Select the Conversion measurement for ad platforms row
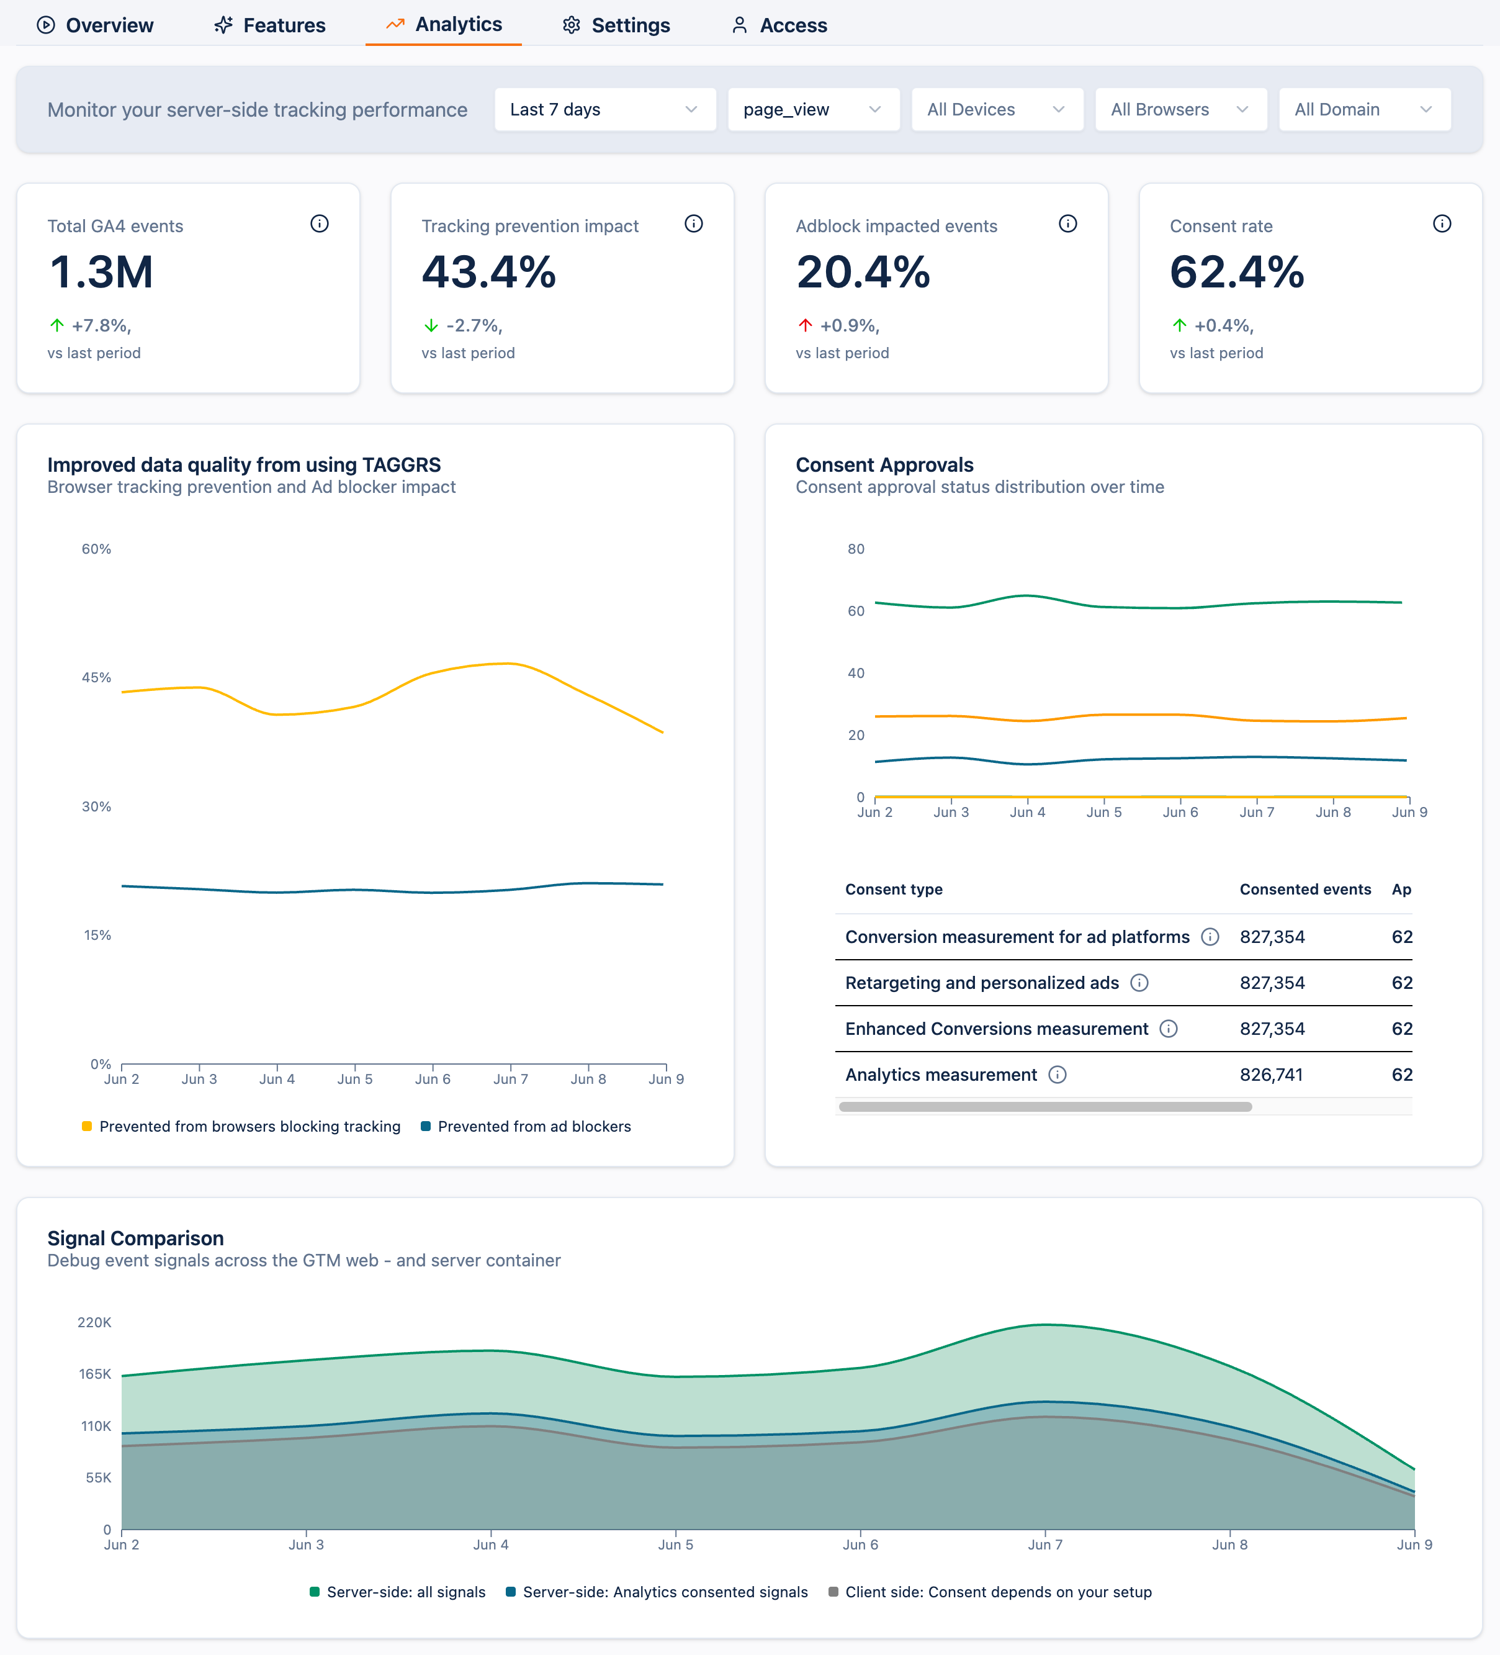This screenshot has height=1655, width=1500. point(1123,937)
